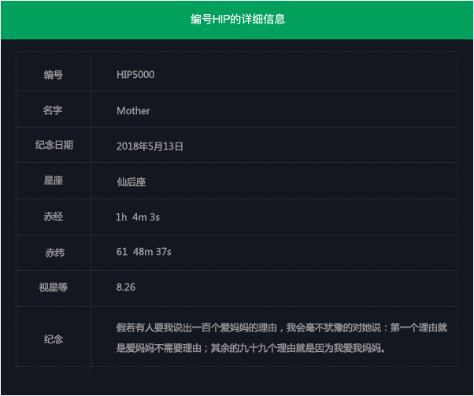This screenshot has width=474, height=396.
Task: Click the 3s seconds in right ascension
Action: tap(155, 217)
